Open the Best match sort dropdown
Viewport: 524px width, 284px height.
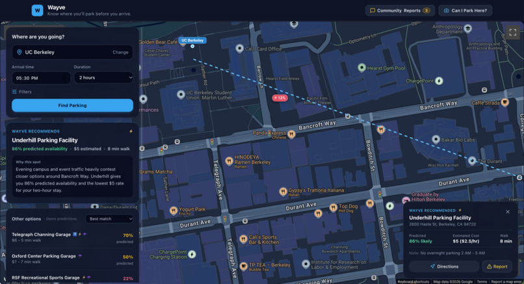click(x=109, y=218)
